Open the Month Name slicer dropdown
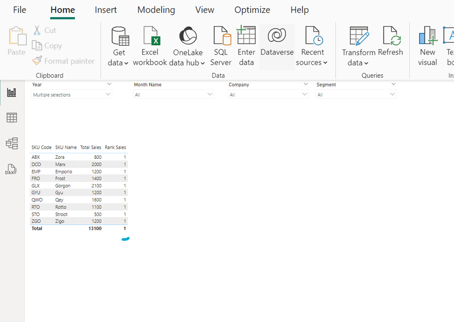 pos(174,95)
